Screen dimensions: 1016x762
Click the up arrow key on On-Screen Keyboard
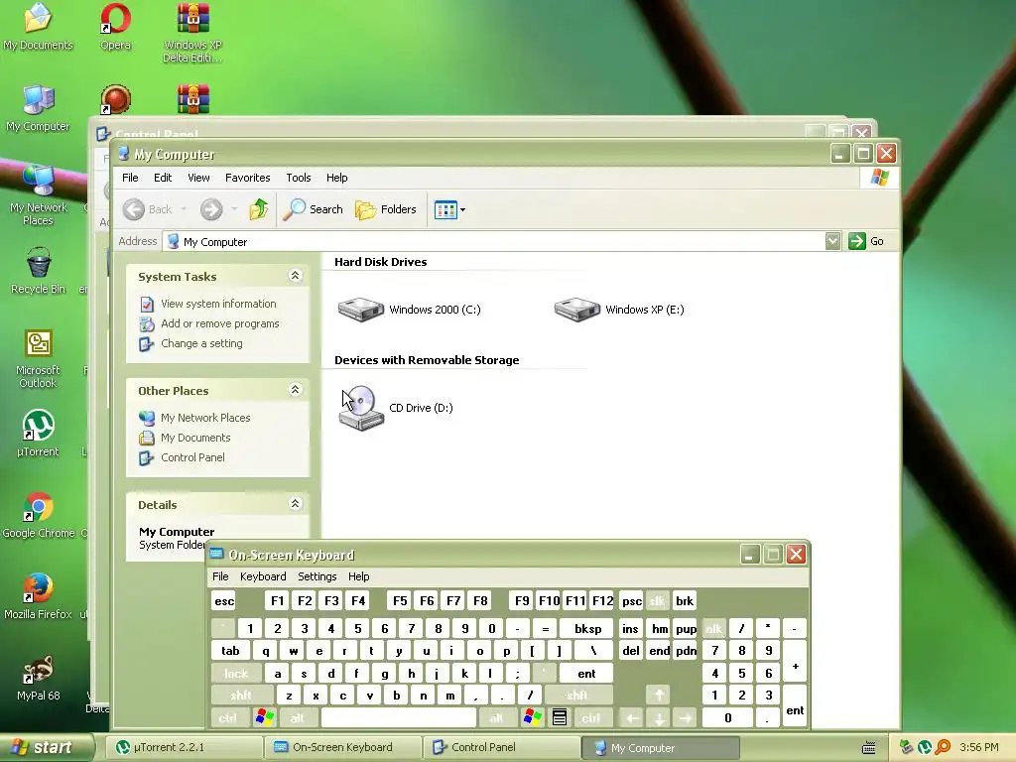pos(659,696)
